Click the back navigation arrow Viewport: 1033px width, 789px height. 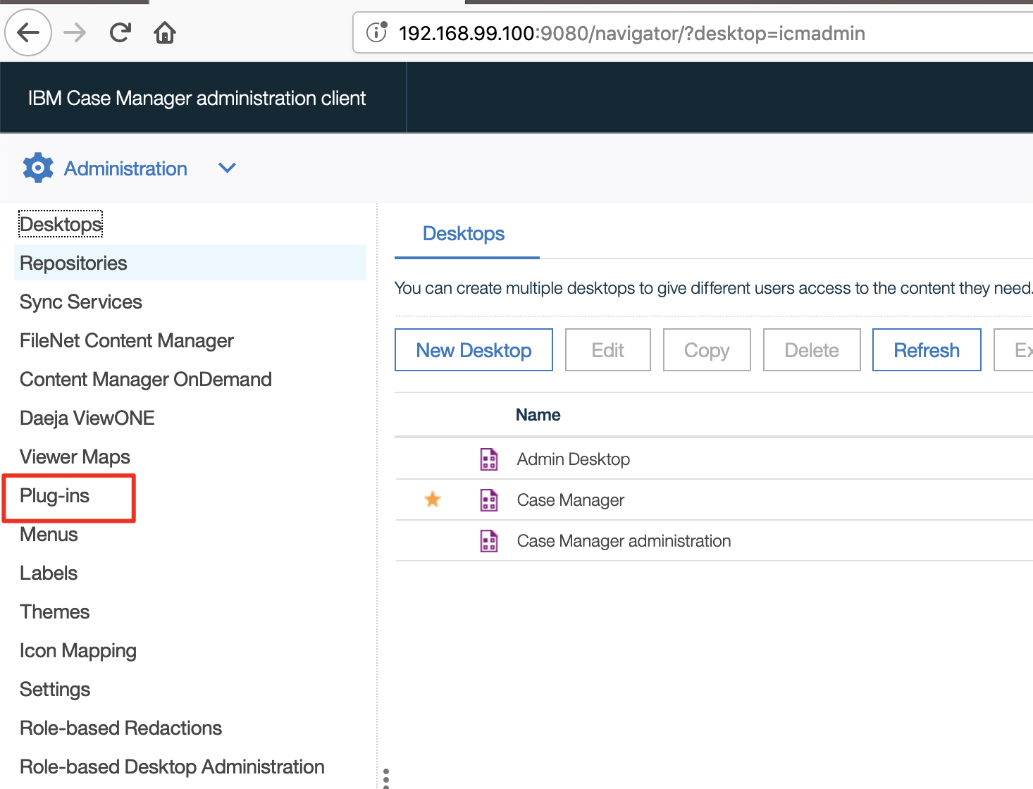tap(27, 32)
